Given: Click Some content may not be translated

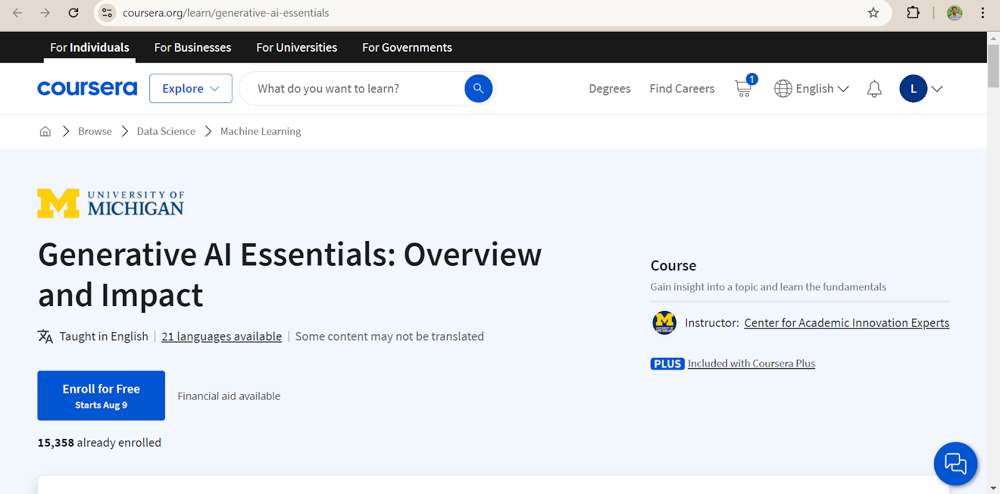Looking at the screenshot, I should pyautogui.click(x=389, y=337).
